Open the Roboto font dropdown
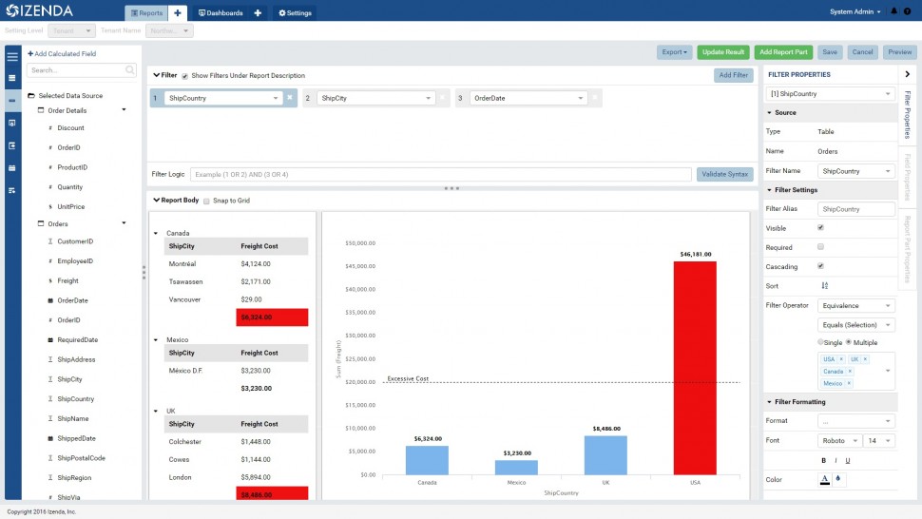922x519 pixels. click(839, 440)
